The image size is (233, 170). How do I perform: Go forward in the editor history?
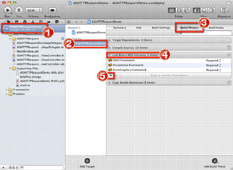(x=82, y=22)
